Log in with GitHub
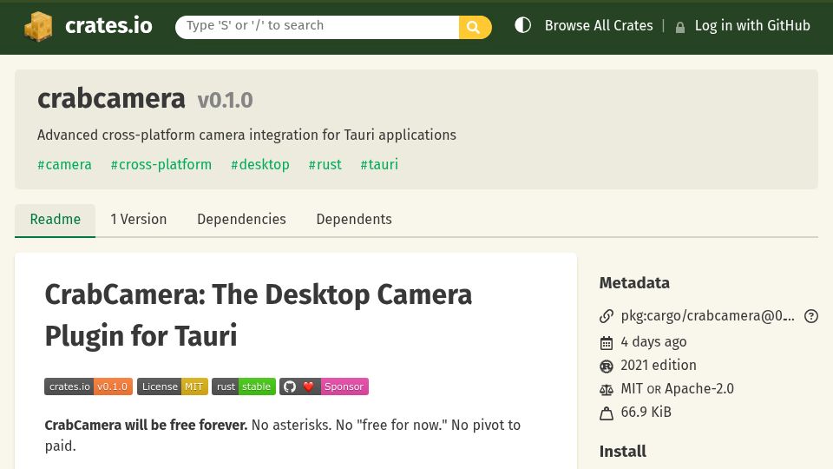 (x=752, y=25)
